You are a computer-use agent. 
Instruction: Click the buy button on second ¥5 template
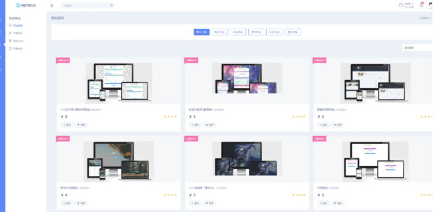[210, 125]
